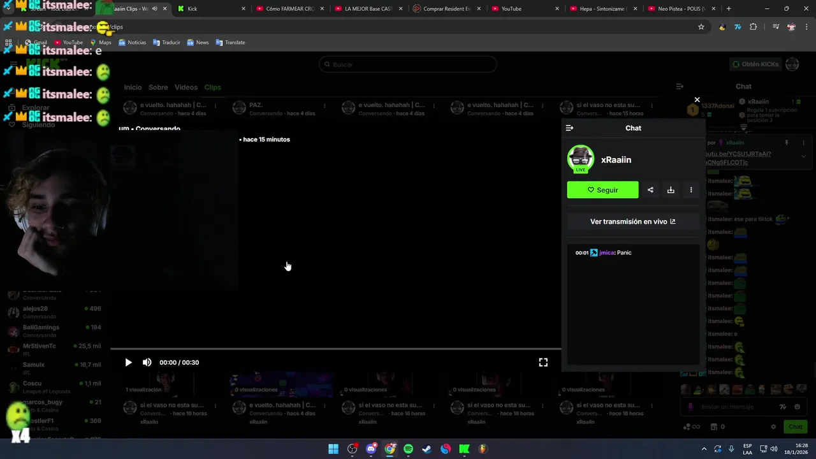This screenshot has height=459, width=816.
Task: Open Samulx channel in sidebar
Action: 54,368
